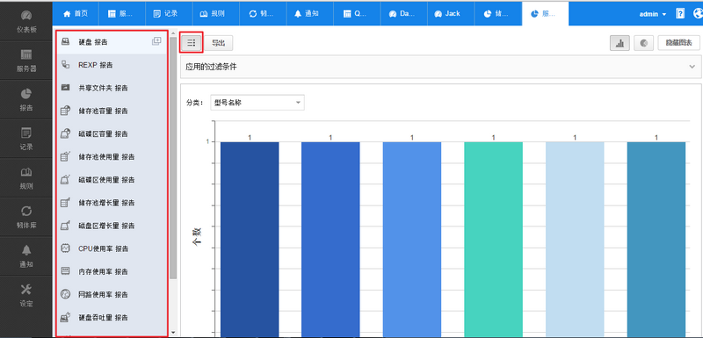703x338 pixels.
Task: Select the 磁盘区增长量 报告 report
Action: (112, 226)
